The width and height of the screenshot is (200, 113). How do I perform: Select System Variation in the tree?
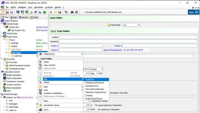[14, 84]
